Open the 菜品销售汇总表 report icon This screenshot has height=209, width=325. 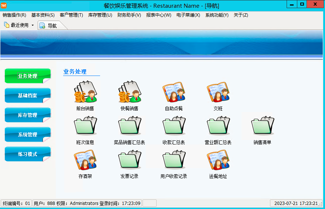click(x=129, y=126)
